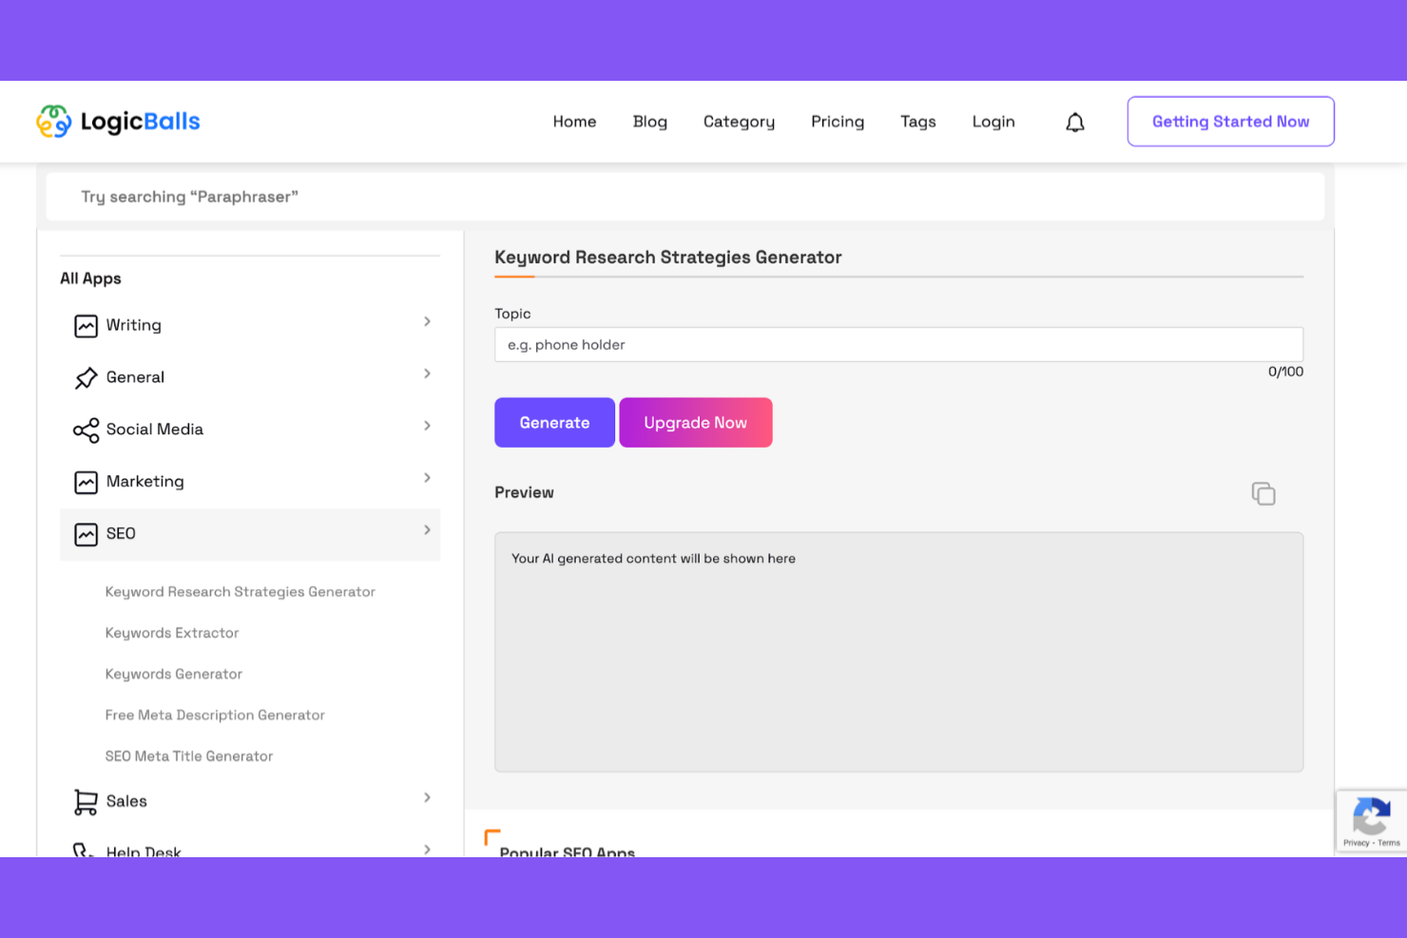Go to the Blog section
This screenshot has height=938, width=1407.
click(x=649, y=122)
